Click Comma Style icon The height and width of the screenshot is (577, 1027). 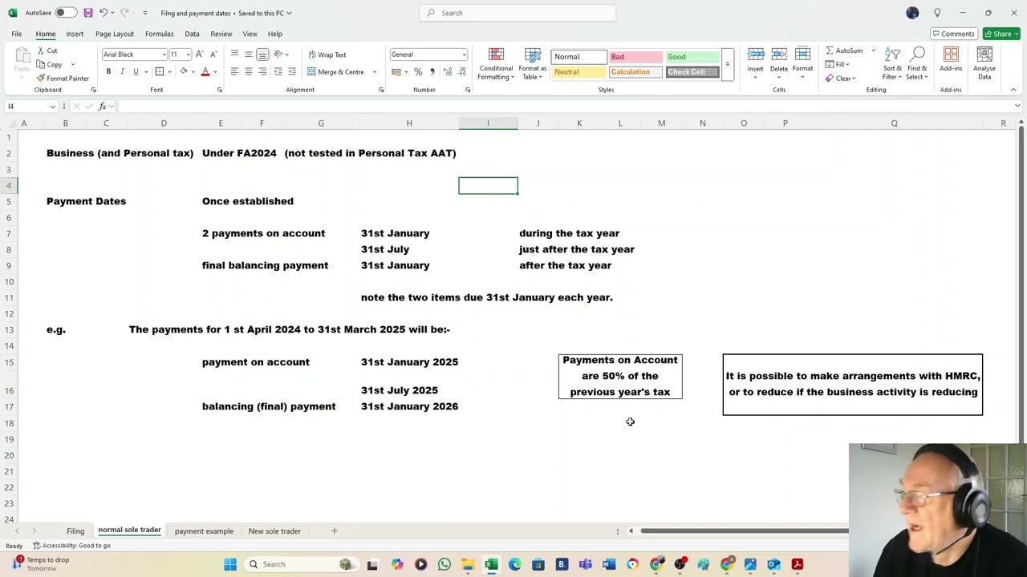coord(432,72)
